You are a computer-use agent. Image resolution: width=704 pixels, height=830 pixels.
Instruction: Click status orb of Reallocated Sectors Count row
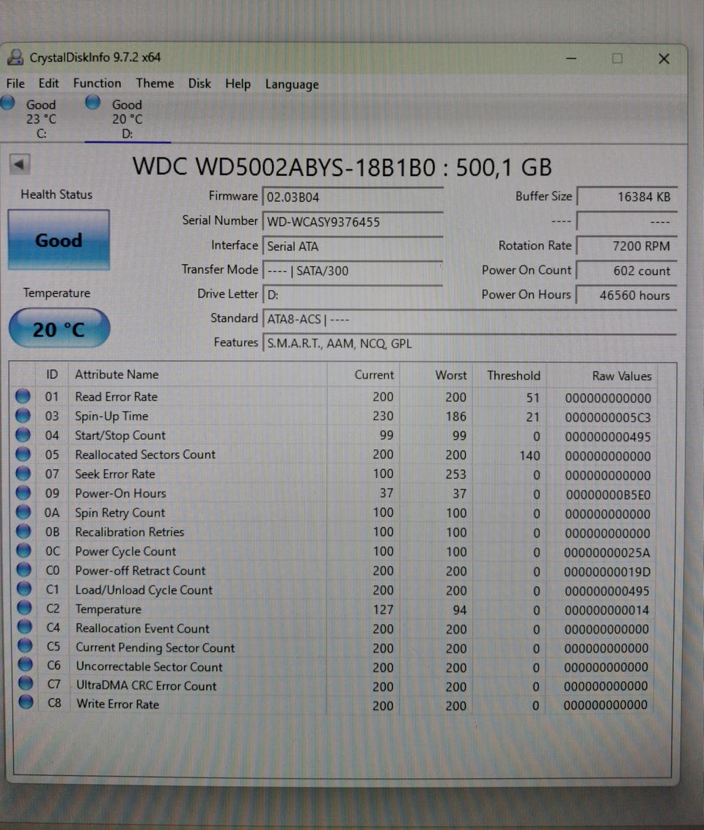[23, 454]
